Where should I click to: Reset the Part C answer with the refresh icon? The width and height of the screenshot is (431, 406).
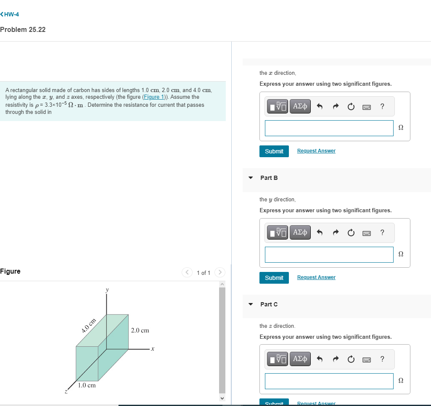(x=351, y=359)
